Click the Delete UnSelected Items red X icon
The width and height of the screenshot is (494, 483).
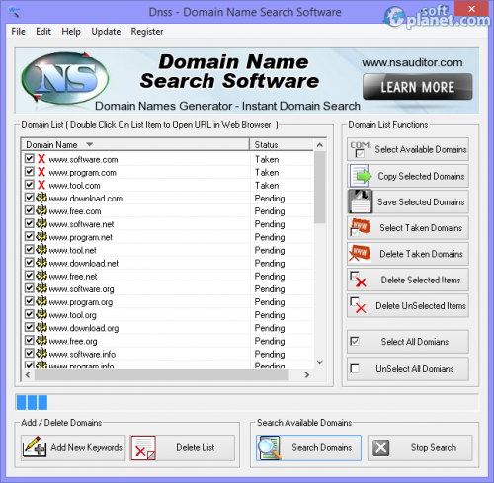pos(359,305)
